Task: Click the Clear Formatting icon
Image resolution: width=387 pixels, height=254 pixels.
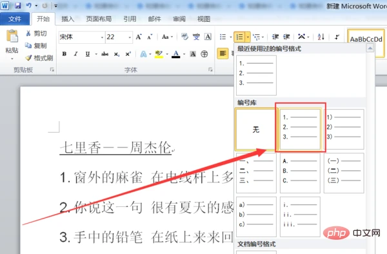Action: [184, 37]
